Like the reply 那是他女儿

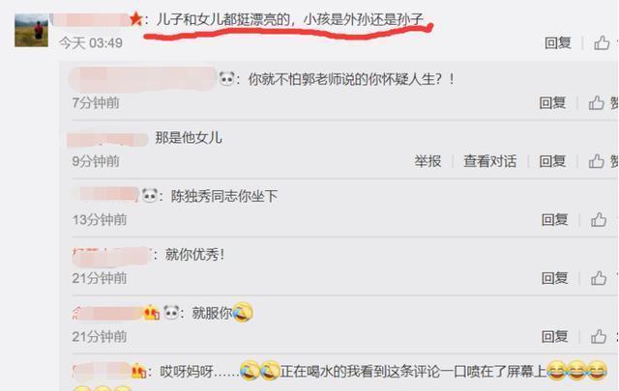pyautogui.click(x=596, y=161)
